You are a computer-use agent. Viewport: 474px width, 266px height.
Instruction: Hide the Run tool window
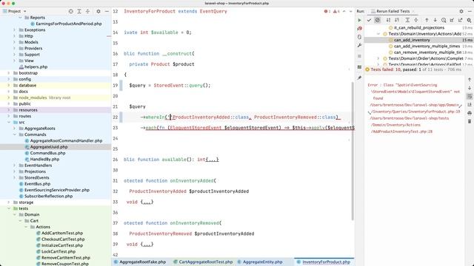coord(470,11)
